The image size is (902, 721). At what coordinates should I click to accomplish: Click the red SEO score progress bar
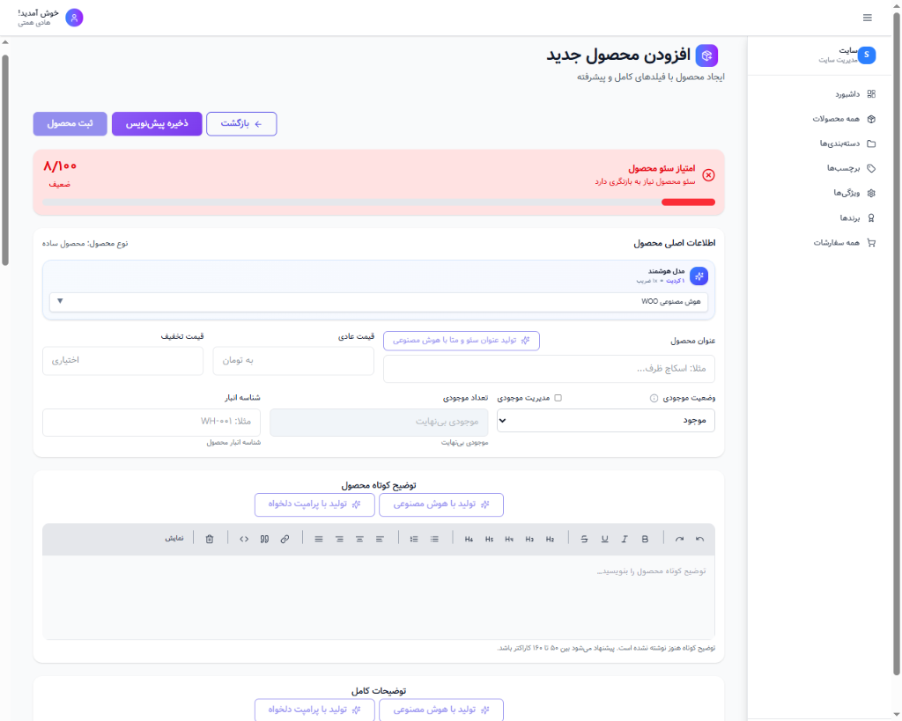coord(688,202)
